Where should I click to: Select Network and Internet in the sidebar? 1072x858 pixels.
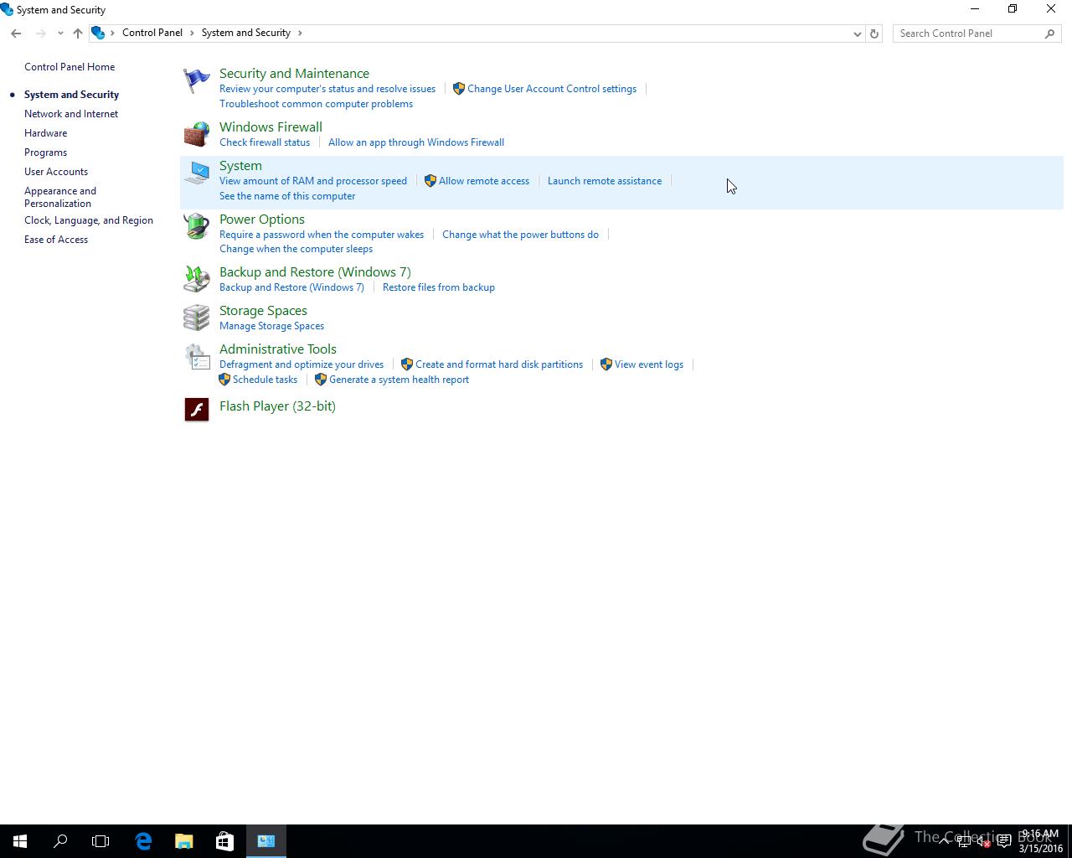coord(71,114)
